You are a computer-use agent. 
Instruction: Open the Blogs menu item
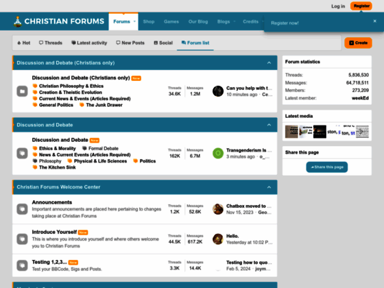224,21
